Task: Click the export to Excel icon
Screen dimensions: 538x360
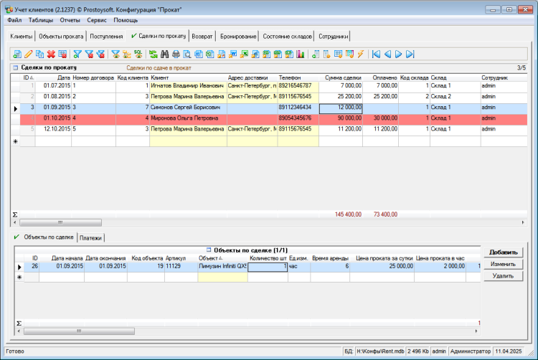Action: click(x=245, y=54)
